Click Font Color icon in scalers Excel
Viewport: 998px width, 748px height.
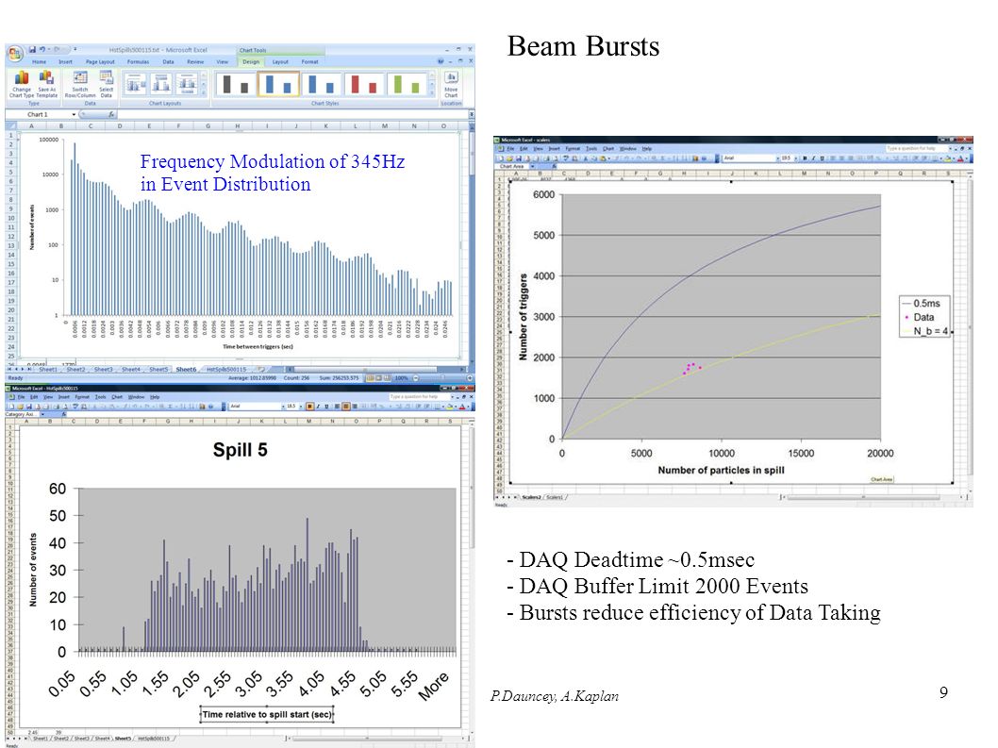[961, 158]
